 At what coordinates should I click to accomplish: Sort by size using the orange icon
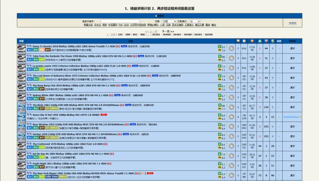point(252,41)
